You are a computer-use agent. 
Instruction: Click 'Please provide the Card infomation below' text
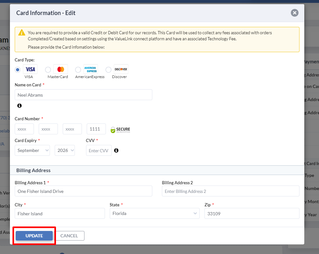tap(66, 47)
